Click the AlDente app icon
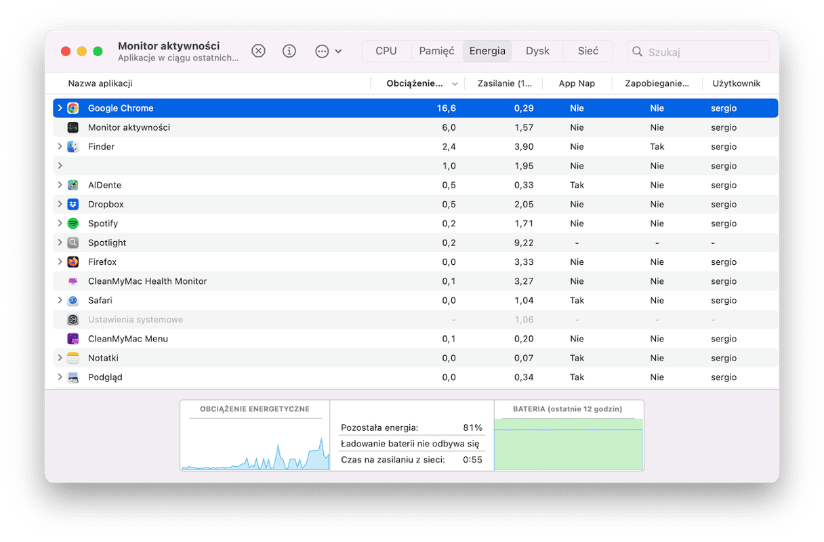This screenshot has height=542, width=824. click(x=73, y=185)
